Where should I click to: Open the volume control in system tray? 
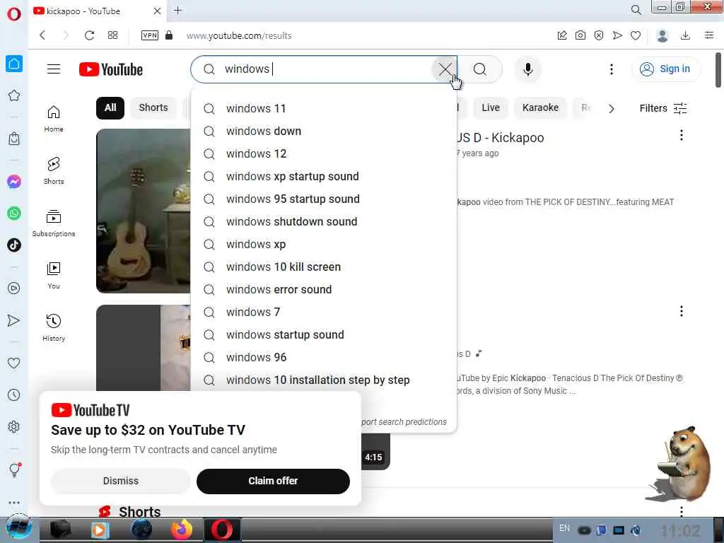(x=636, y=530)
